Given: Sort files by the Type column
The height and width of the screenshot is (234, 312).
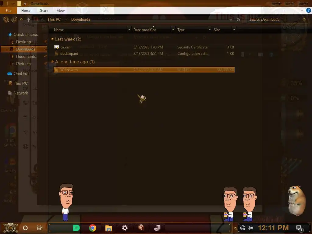Looking at the screenshot, I should coord(181,30).
